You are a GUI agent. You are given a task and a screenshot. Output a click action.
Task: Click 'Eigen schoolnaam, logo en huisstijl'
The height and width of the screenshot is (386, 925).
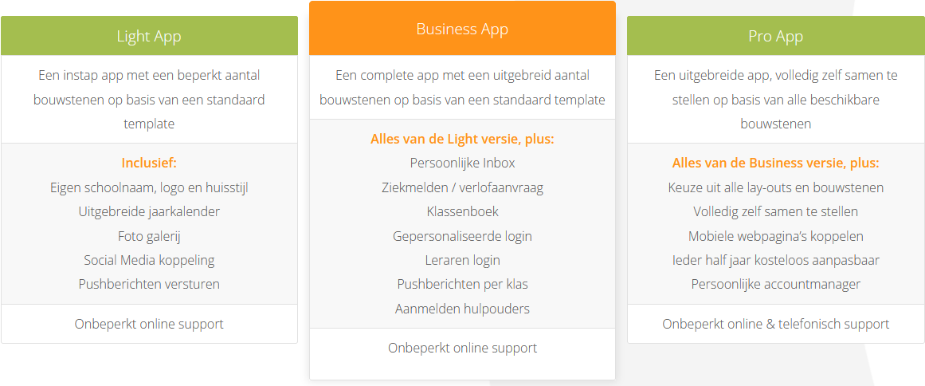tap(149, 187)
